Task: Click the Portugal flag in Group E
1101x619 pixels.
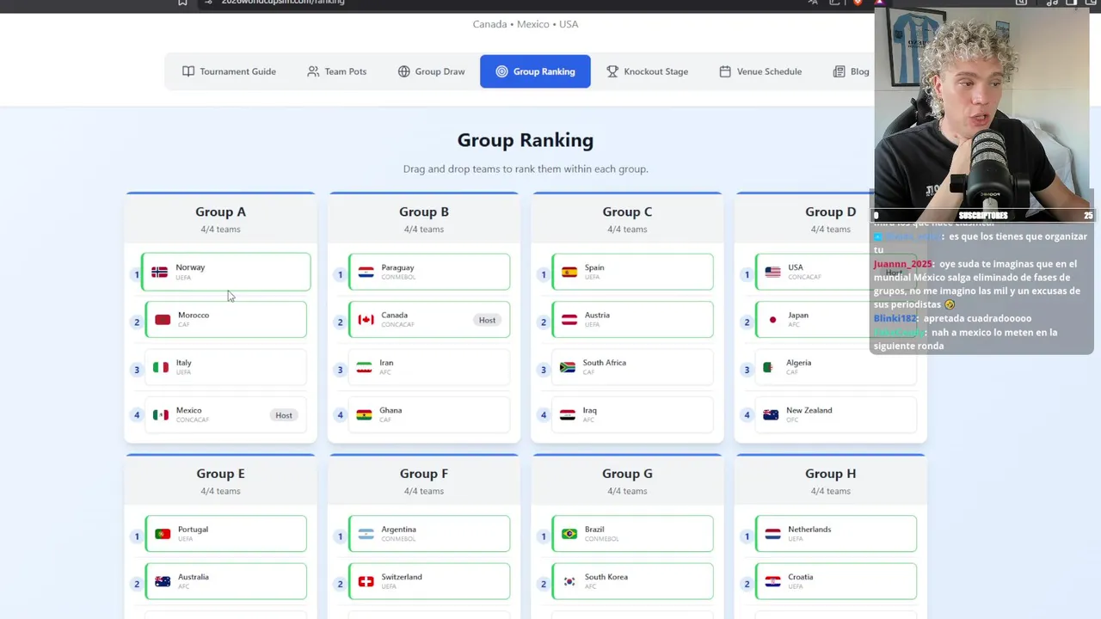Action: coord(163,534)
